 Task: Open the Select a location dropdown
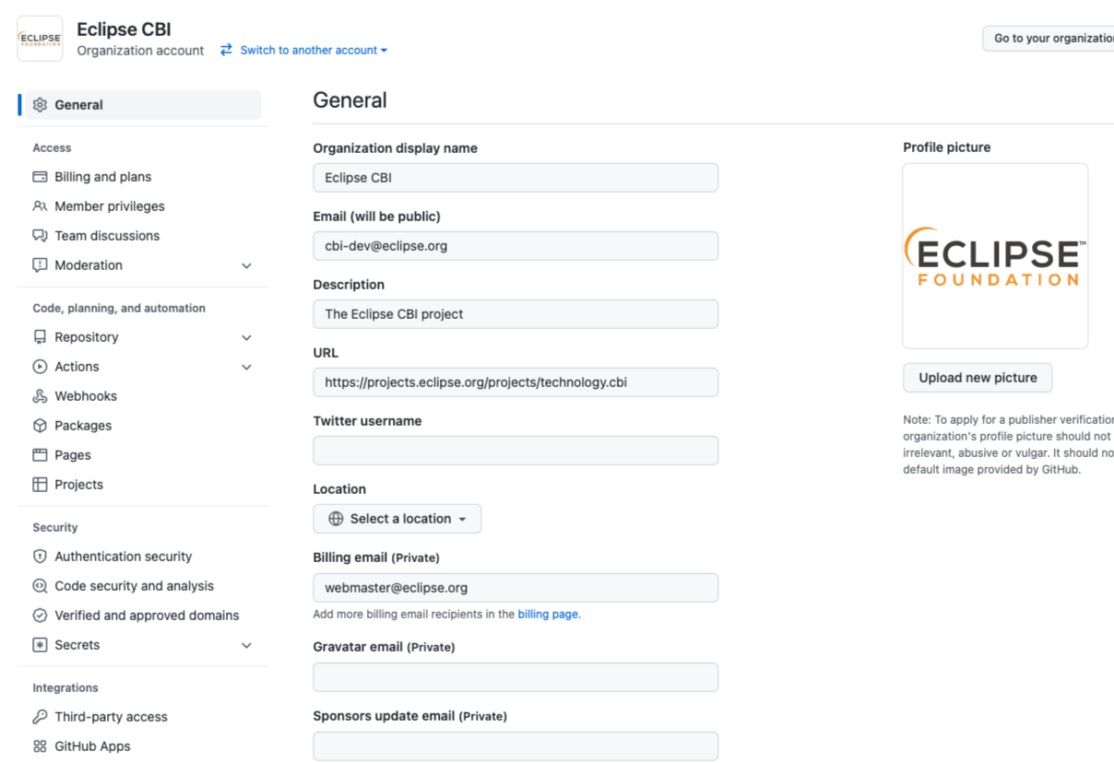pyautogui.click(x=397, y=519)
